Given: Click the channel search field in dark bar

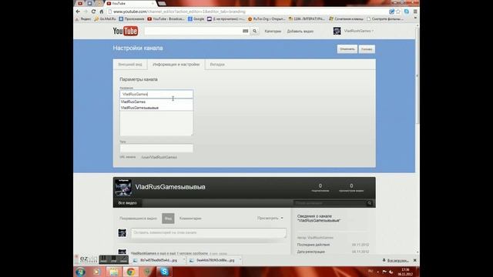Looking at the screenshot, I should pyautogui.click(x=330, y=203).
